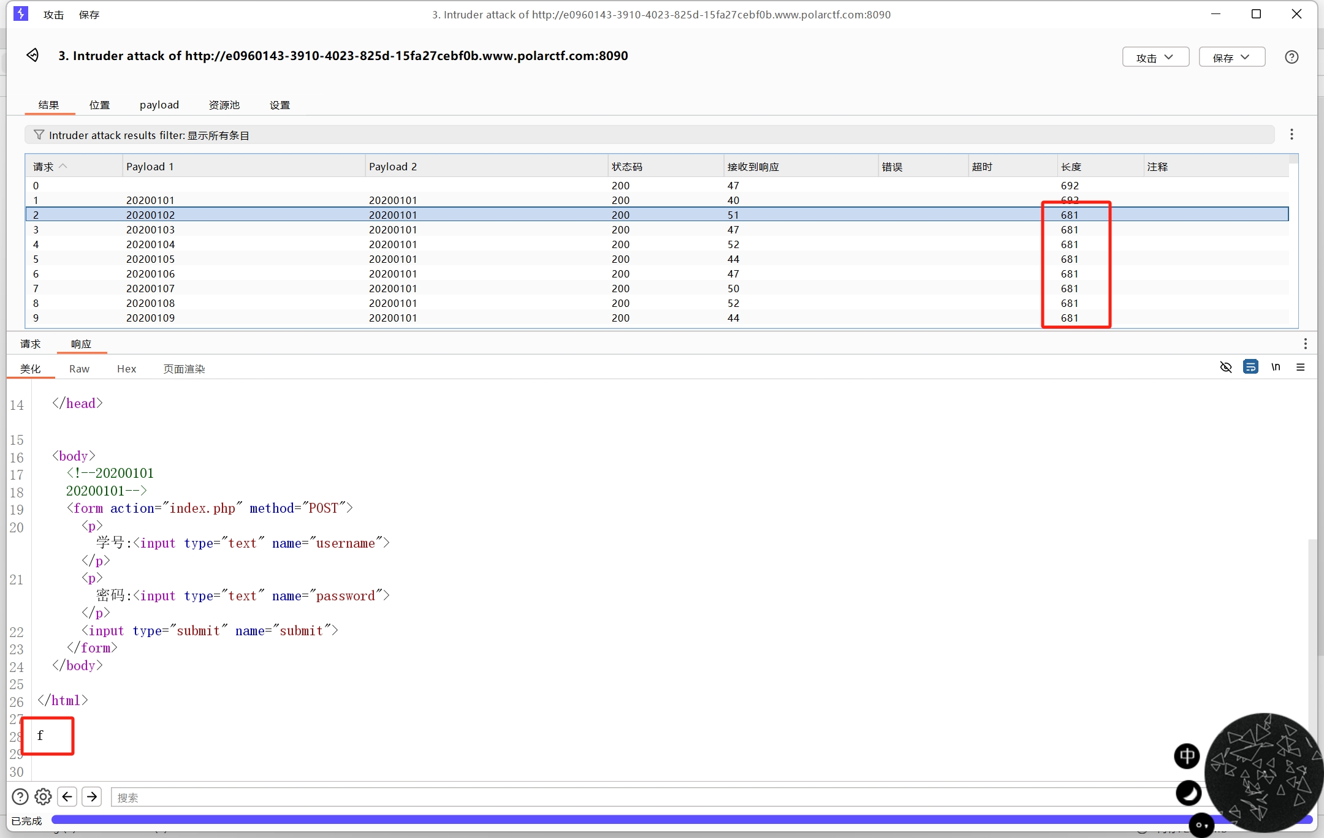Switch to the payload tab
Screen dimensions: 1324x838
[159, 105]
